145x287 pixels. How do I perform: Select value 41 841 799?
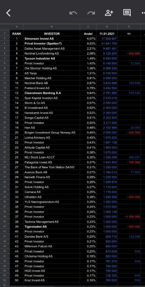point(107,44)
